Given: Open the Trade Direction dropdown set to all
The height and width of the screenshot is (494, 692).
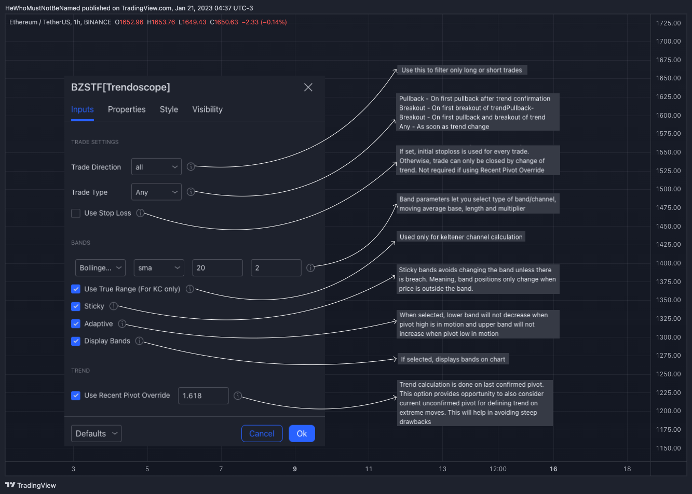Looking at the screenshot, I should point(156,167).
